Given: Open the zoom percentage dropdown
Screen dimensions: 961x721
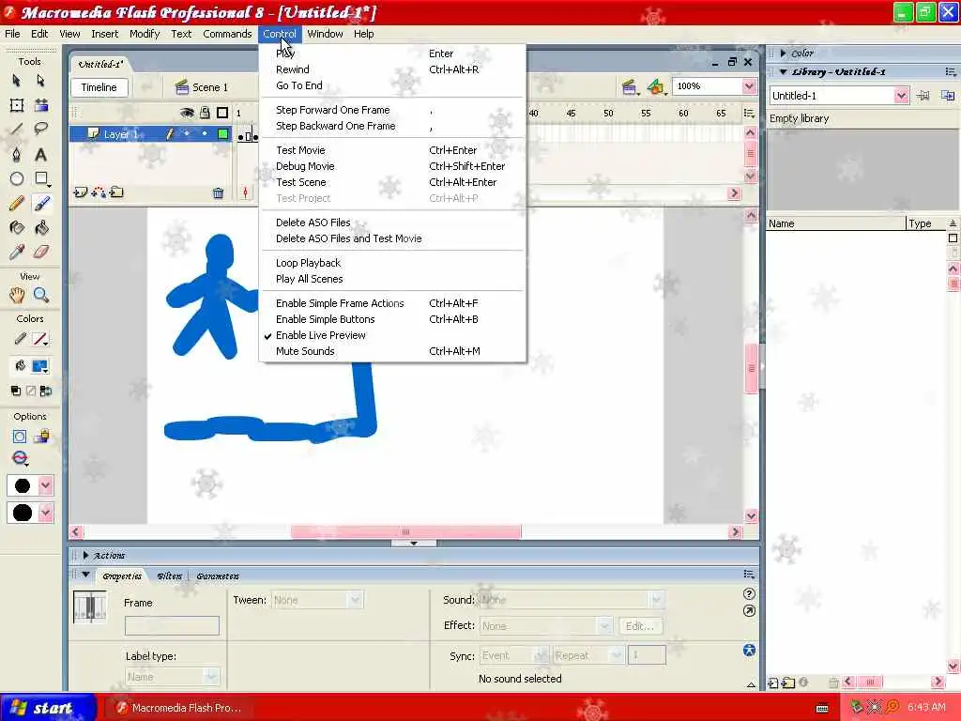Looking at the screenshot, I should pos(749,86).
